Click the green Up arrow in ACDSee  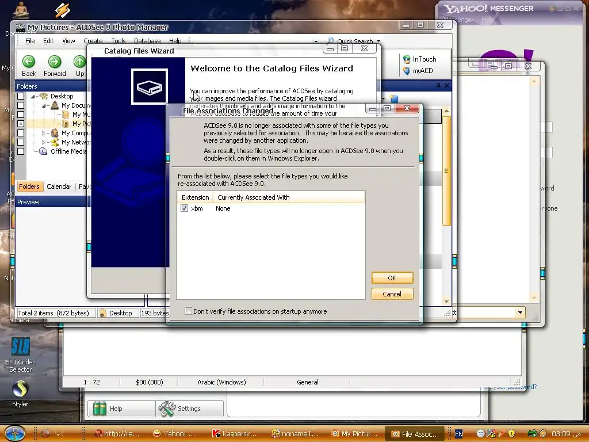click(79, 62)
